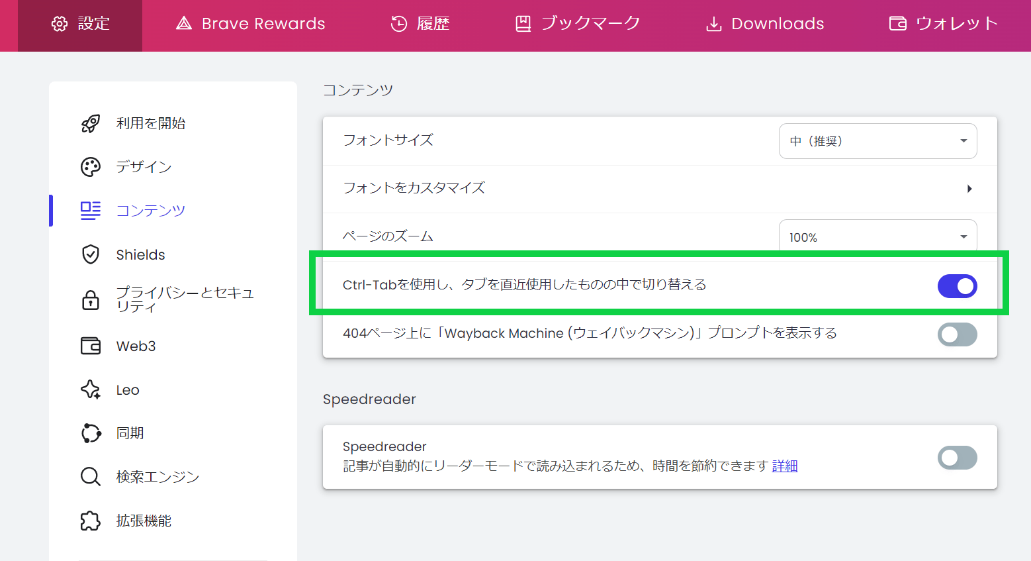Click the 記事が自動的に Speedreader description text
This screenshot has width=1031, height=561.
(555, 466)
